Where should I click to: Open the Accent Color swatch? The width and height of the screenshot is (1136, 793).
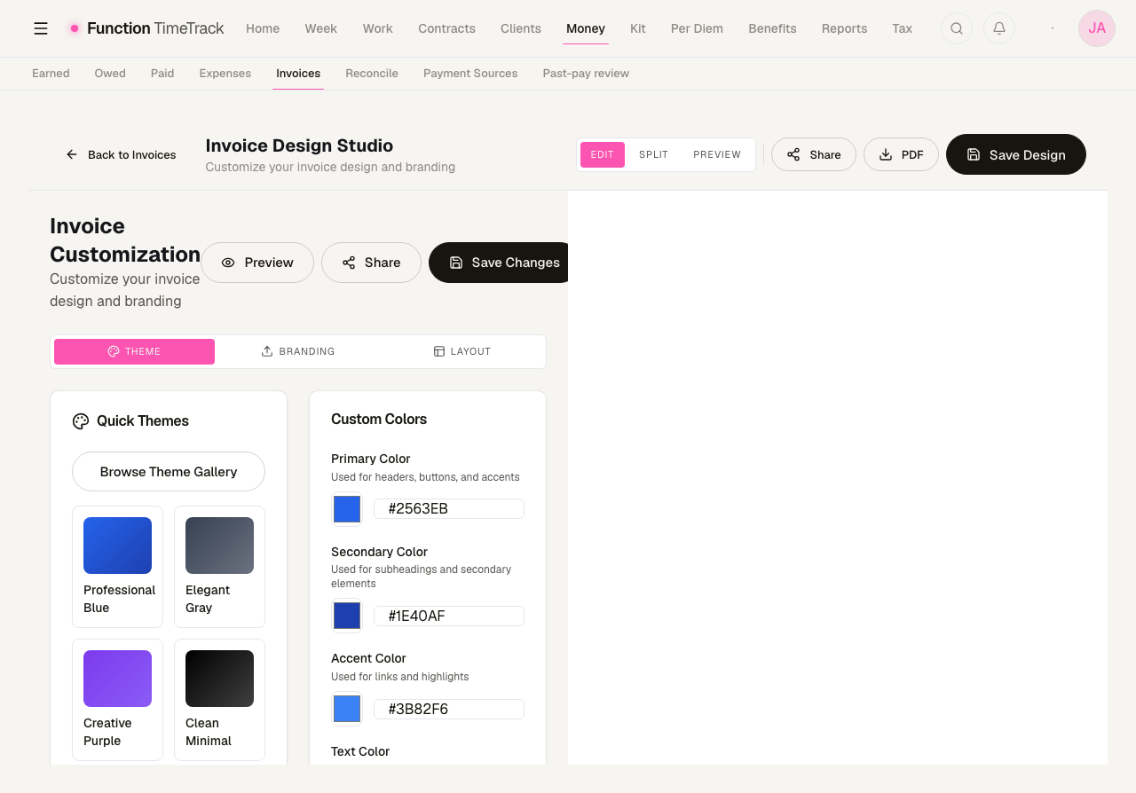point(347,709)
